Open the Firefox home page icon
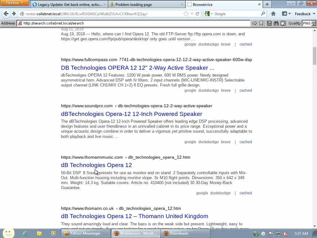Screen dimensions: 317x238 click(273, 14)
